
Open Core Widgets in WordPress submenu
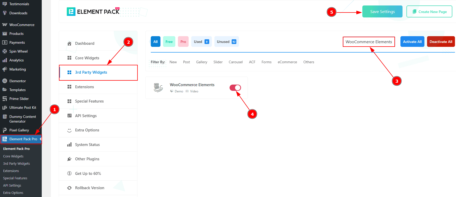pyautogui.click(x=13, y=156)
